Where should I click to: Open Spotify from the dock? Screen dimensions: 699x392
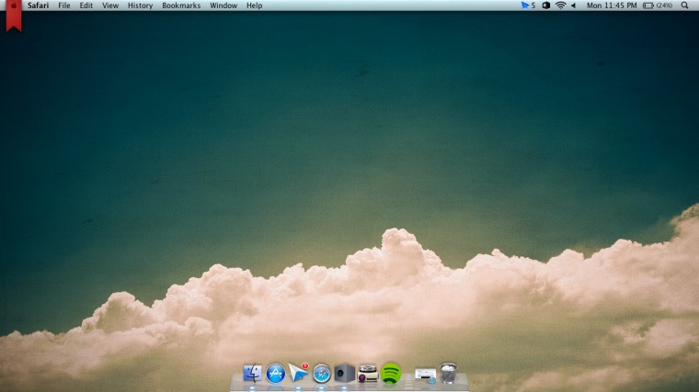click(391, 373)
